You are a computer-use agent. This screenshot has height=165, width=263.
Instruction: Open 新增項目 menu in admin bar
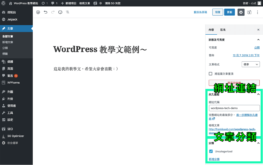click(x=68, y=3)
